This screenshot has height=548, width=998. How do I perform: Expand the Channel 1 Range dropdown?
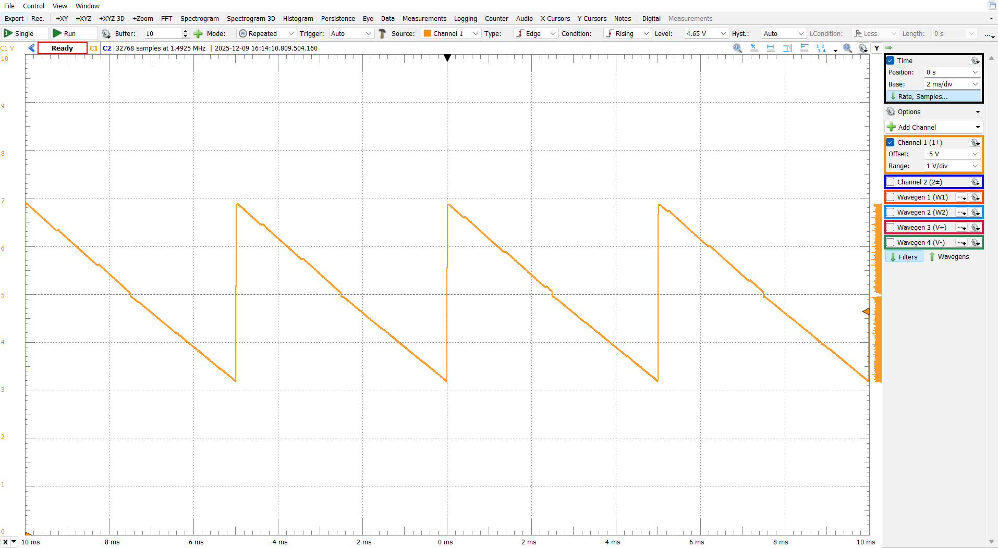tap(975, 166)
